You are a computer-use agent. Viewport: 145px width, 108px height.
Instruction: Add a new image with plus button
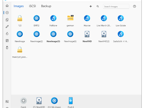[x=91, y=6]
